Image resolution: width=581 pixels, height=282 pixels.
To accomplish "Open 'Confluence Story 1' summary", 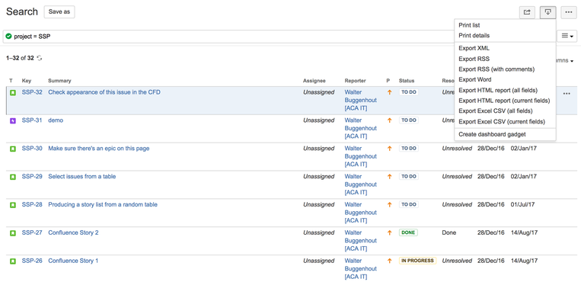I will click(73, 261).
